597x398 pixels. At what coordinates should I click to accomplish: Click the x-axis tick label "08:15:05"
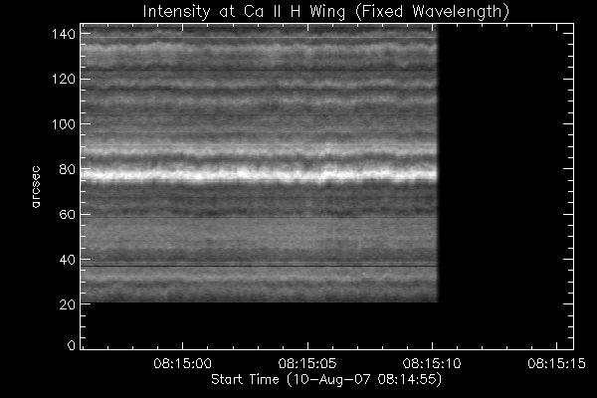pyautogui.click(x=307, y=363)
